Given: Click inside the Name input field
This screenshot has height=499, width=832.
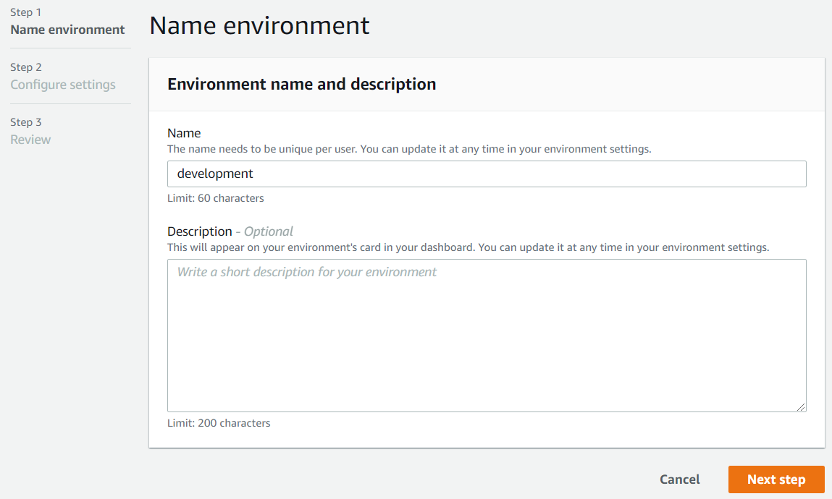Looking at the screenshot, I should pyautogui.click(x=487, y=174).
